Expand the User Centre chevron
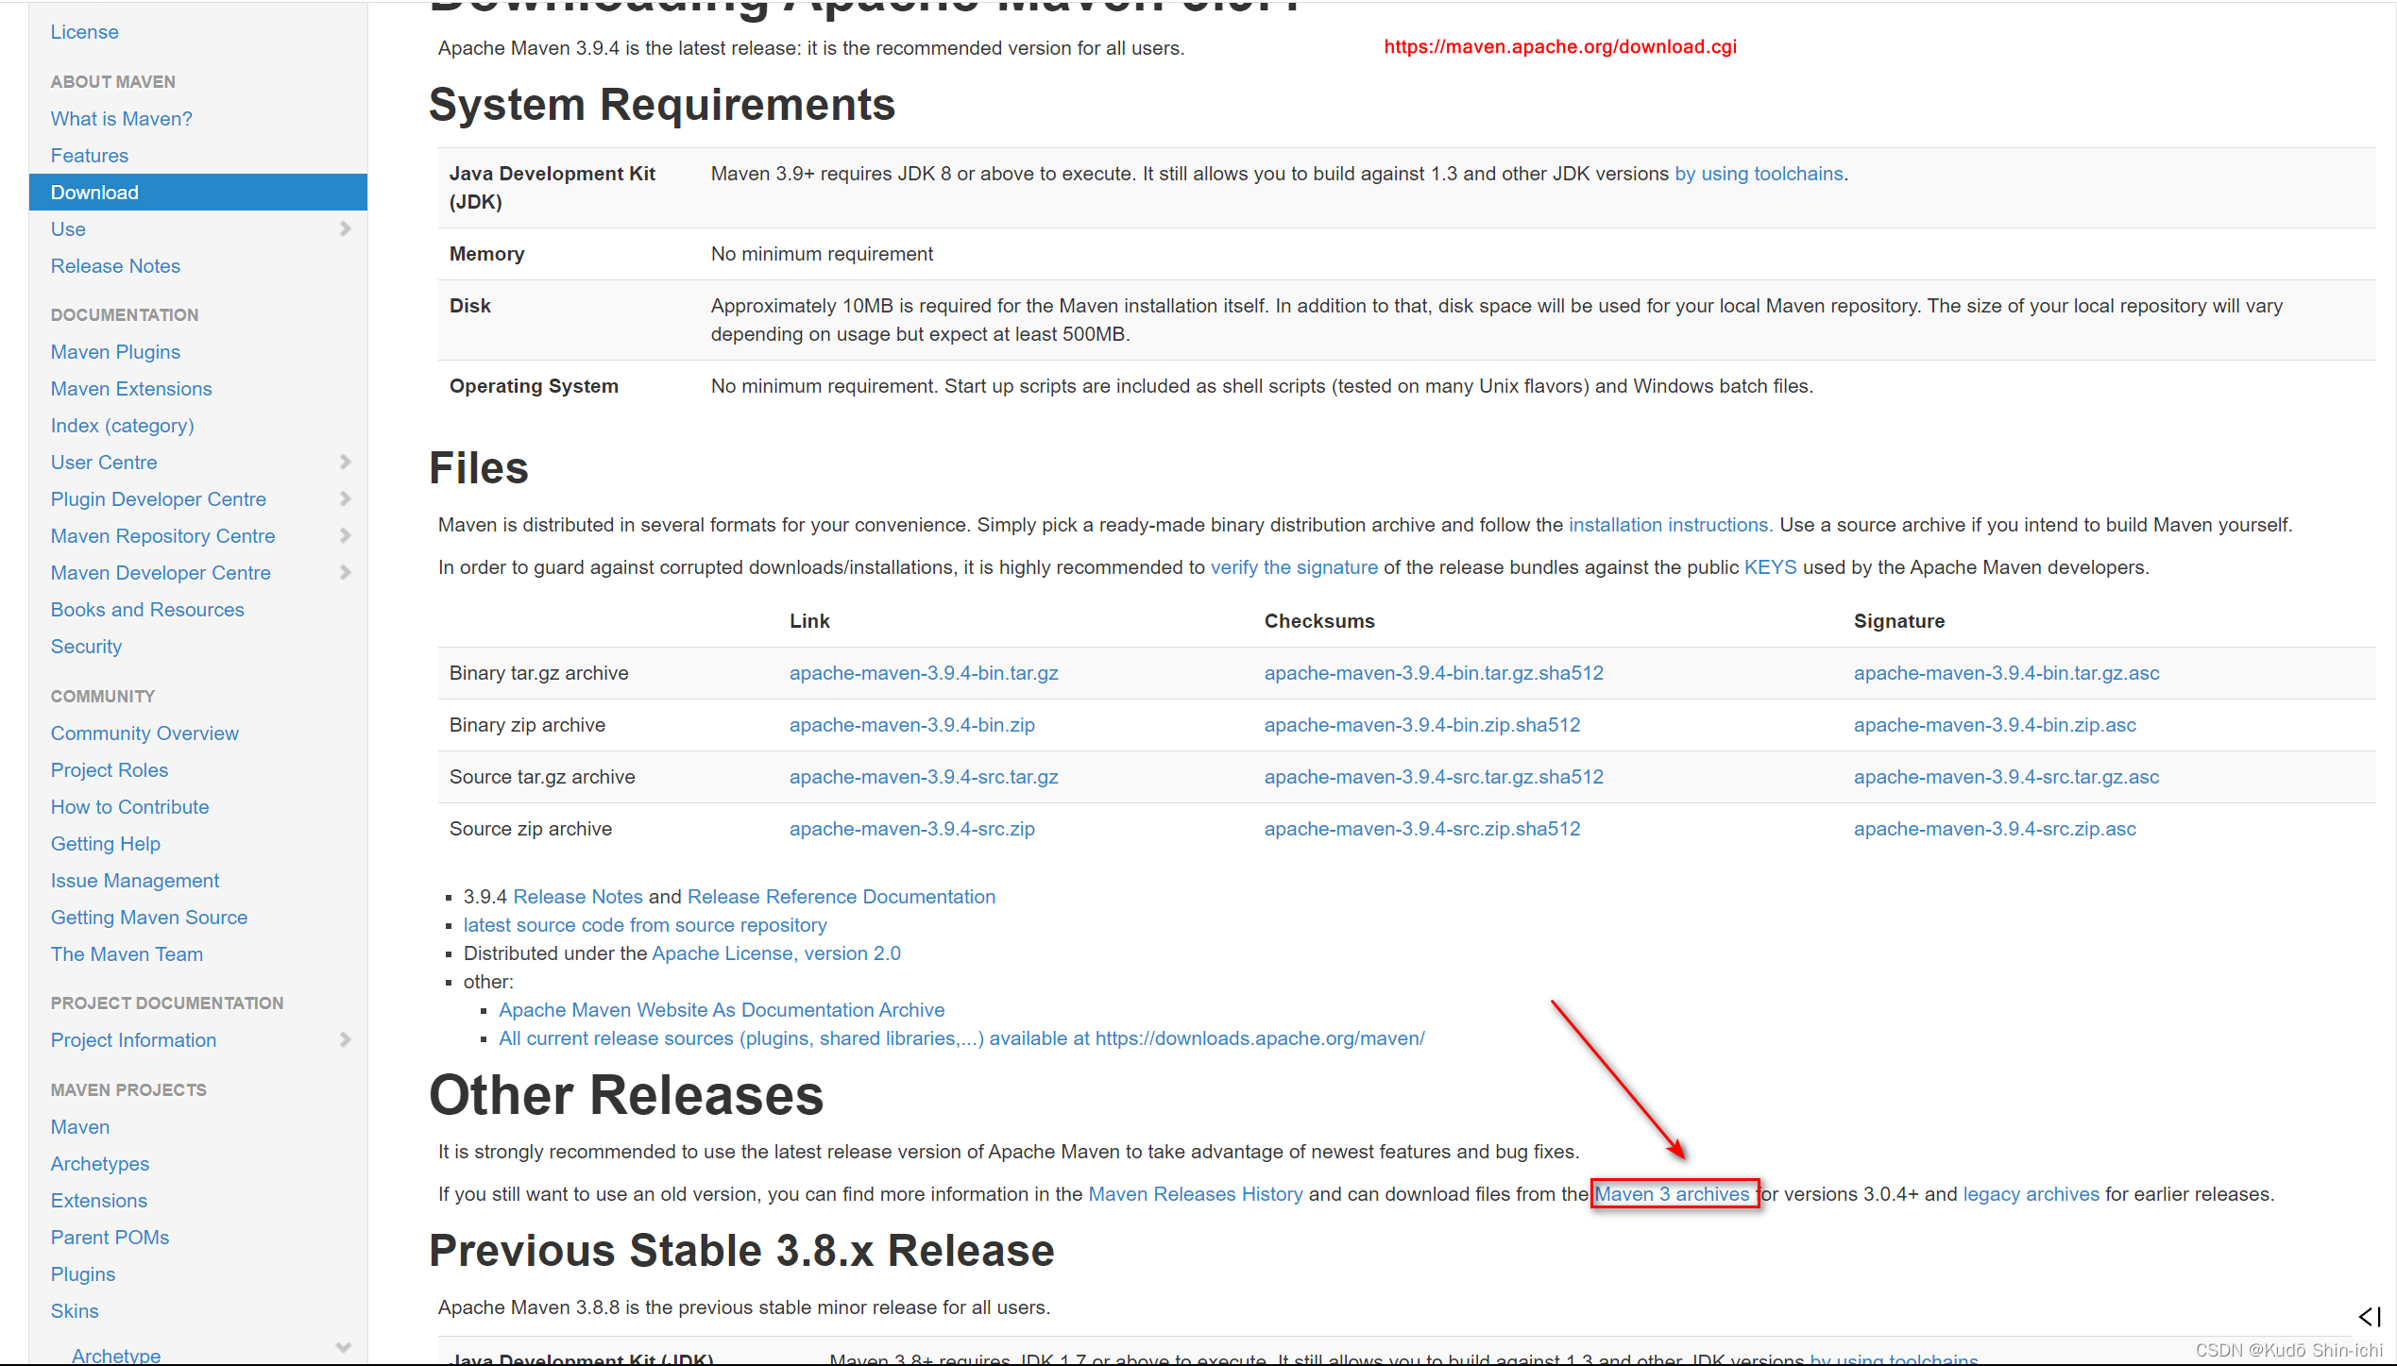This screenshot has width=2397, height=1366. pos(345,462)
